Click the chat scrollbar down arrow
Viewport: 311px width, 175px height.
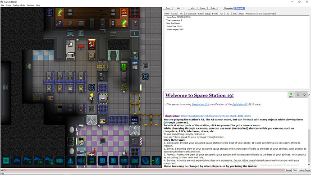(309, 165)
